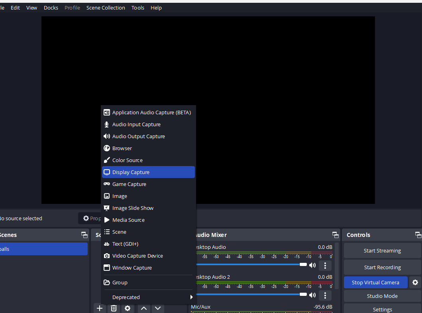
Task: Open Desktop Audio three-dot options menu
Action: pos(325,266)
